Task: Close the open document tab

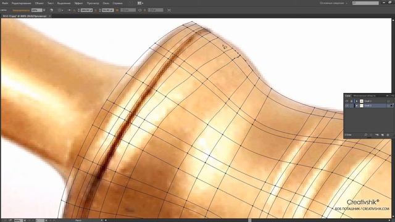Action: (x=49, y=16)
